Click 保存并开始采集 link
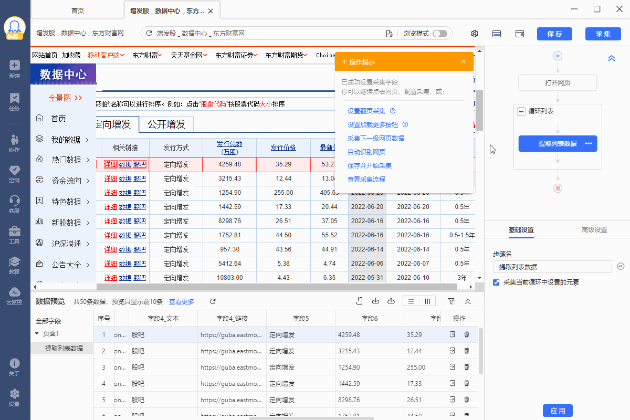630x420 pixels. [x=370, y=166]
